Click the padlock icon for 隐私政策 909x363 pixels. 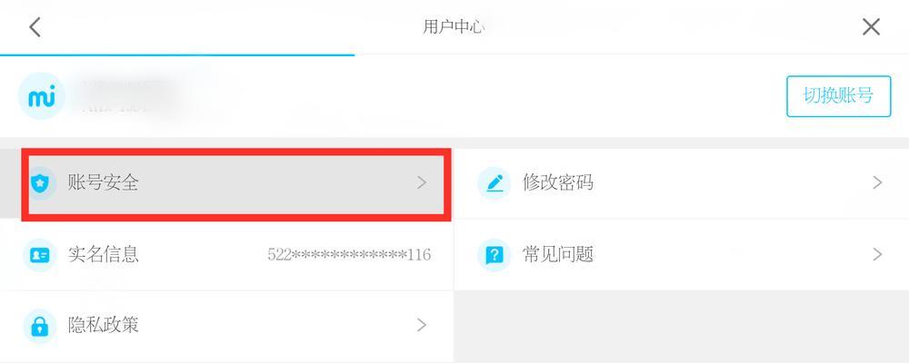[40, 326]
